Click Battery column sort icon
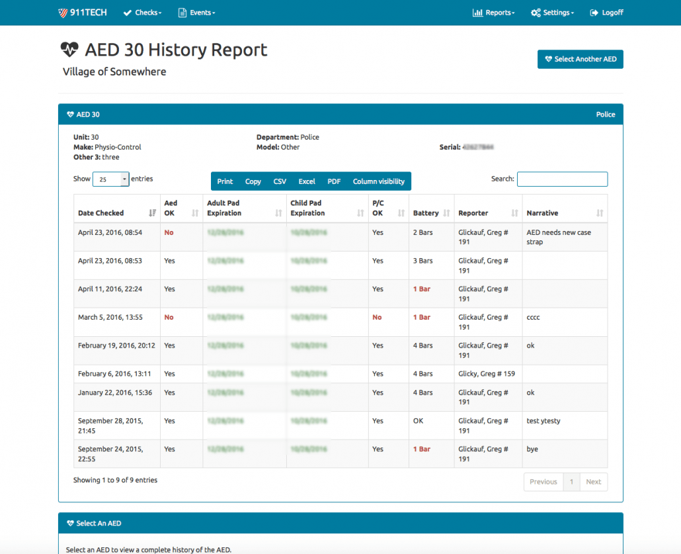 (x=446, y=213)
